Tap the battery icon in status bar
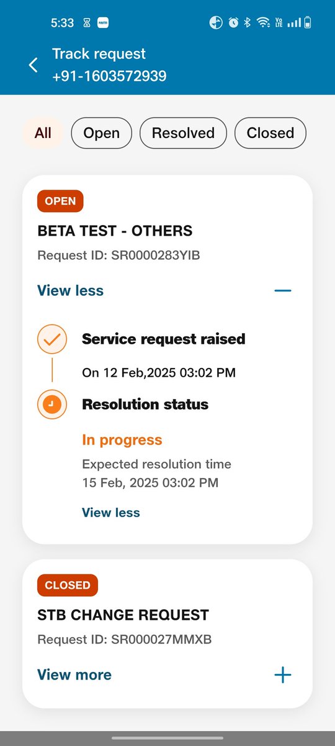Image resolution: width=335 pixels, height=746 pixels. coord(308,23)
